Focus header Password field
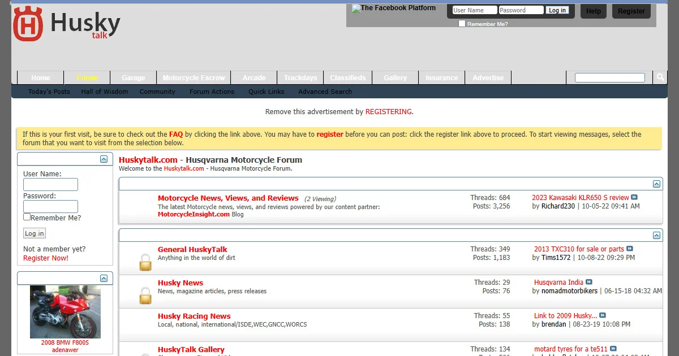Viewport: 679px width, 356px height. tap(521, 10)
